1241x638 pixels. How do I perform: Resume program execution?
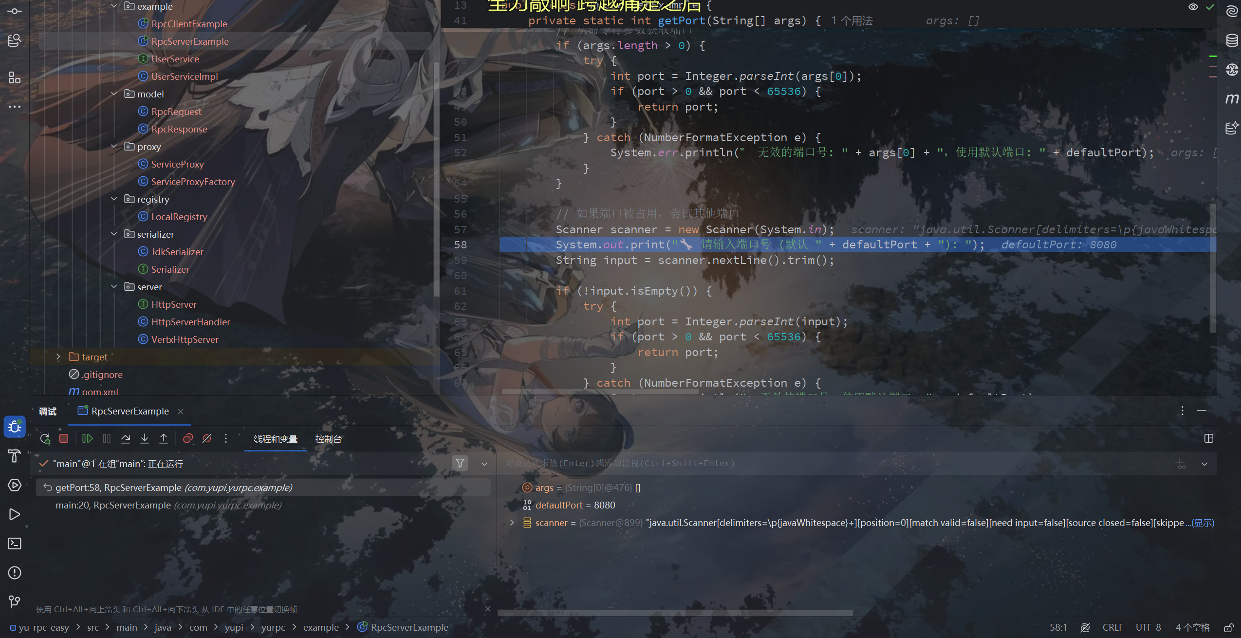click(x=88, y=438)
